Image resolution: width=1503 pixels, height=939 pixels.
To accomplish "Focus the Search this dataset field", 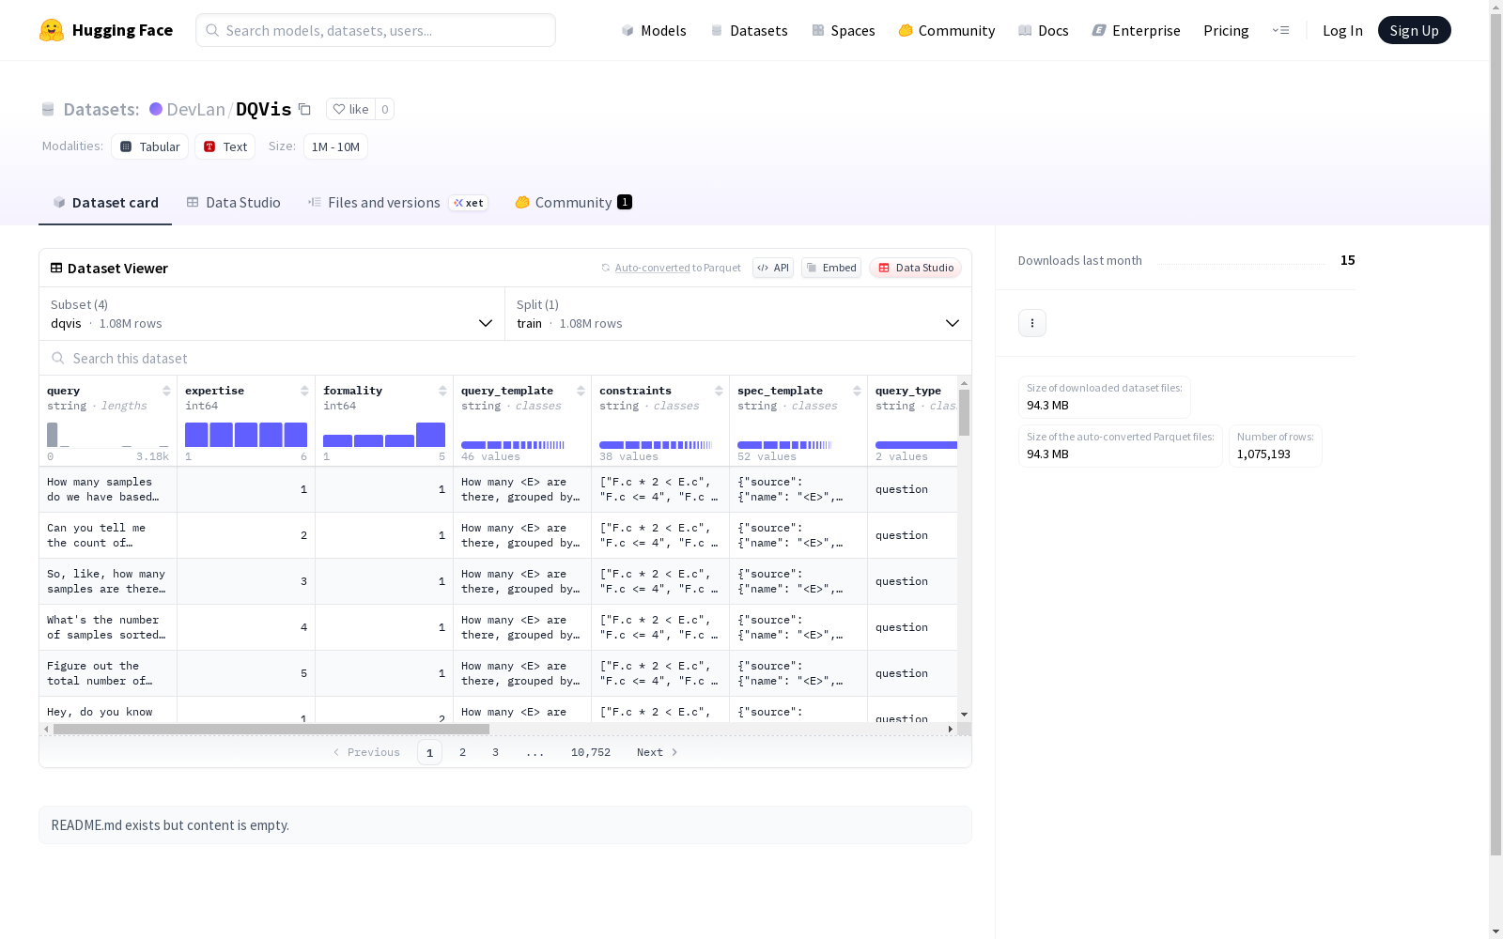I will [x=505, y=358].
